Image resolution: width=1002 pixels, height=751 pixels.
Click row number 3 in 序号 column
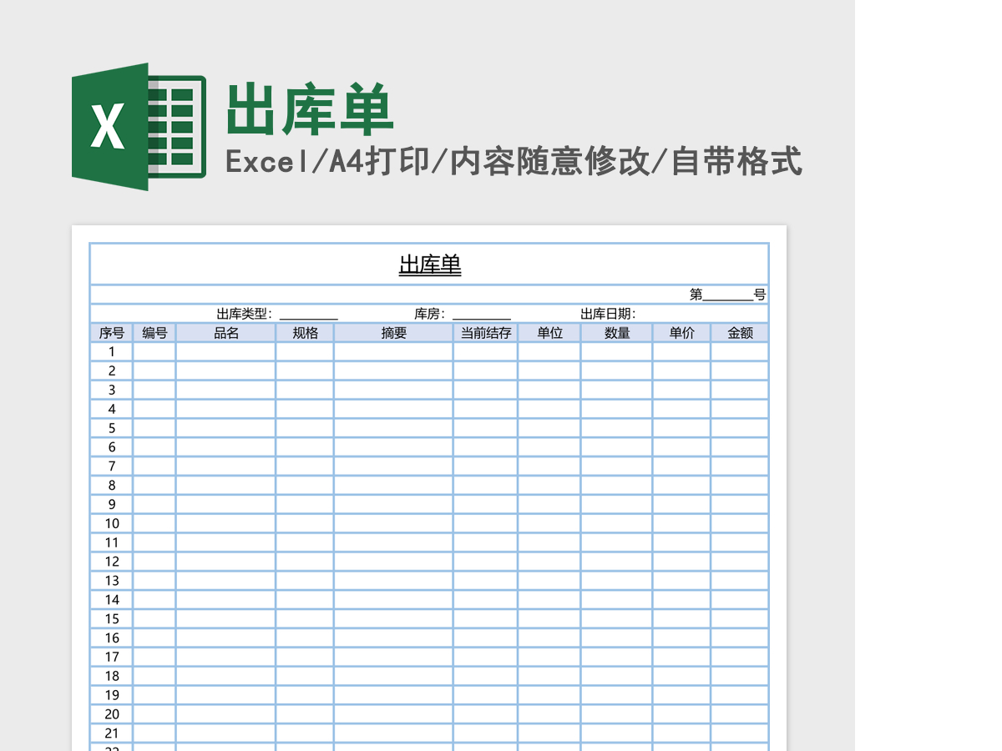coord(112,391)
